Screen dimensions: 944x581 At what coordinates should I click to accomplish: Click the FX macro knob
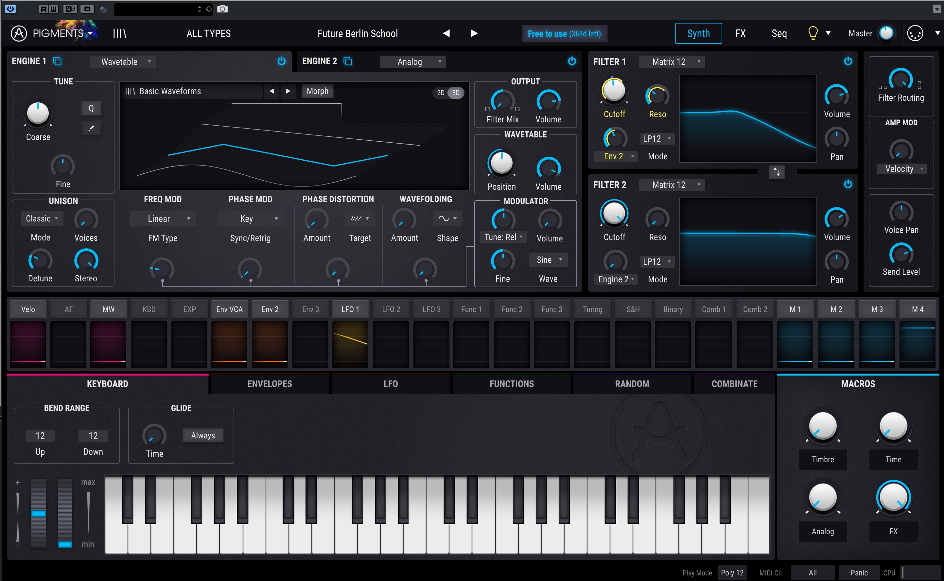(893, 497)
